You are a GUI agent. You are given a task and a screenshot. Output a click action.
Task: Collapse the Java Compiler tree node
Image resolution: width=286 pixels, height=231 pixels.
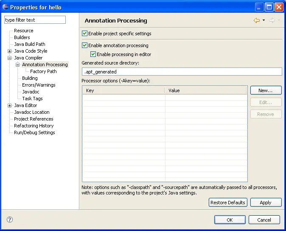[10, 58]
